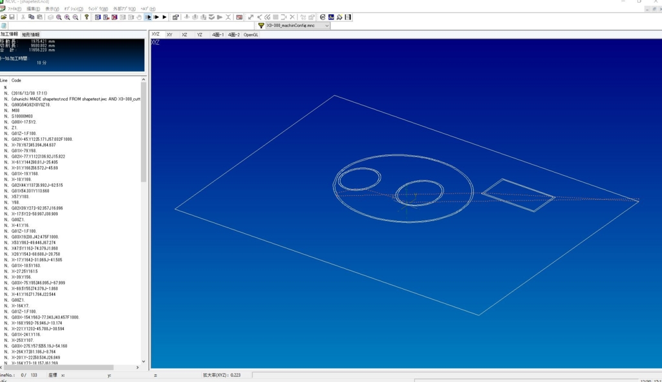Click the double-arrow fast trace icon
Image resolution: width=662 pixels, height=382 pixels.
(156, 17)
